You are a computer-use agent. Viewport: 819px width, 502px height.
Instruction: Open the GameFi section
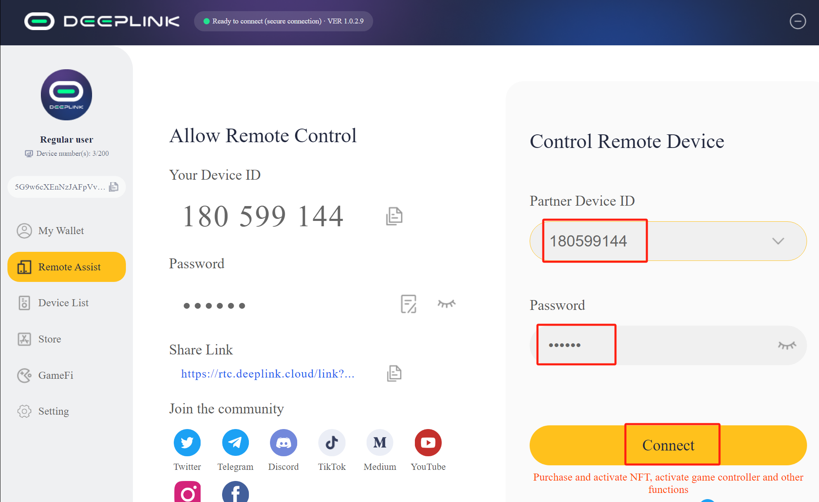point(66,375)
